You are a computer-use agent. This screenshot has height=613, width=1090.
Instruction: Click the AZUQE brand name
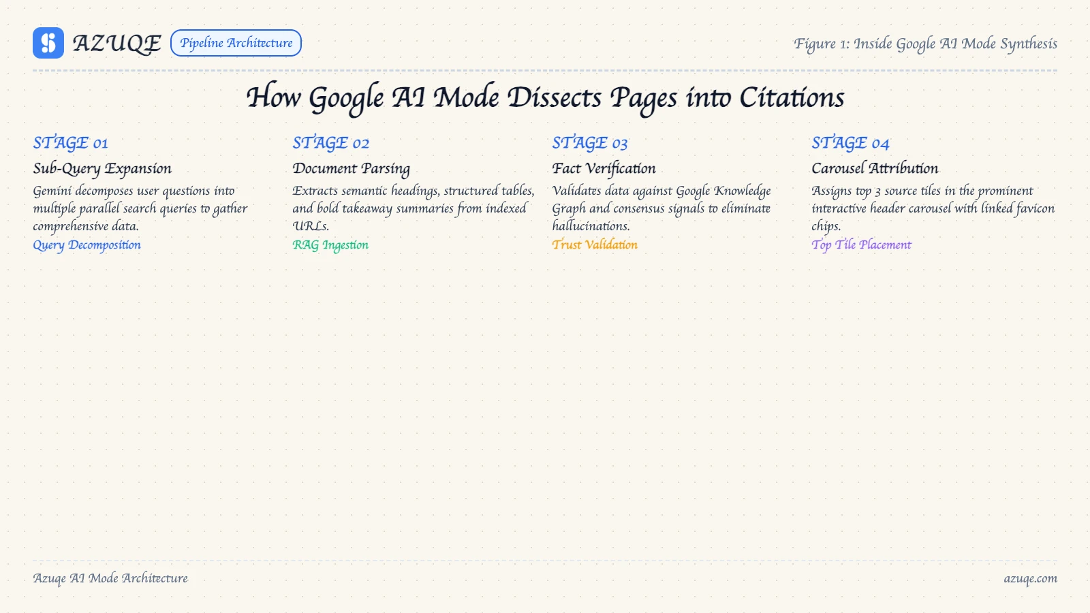116,44
